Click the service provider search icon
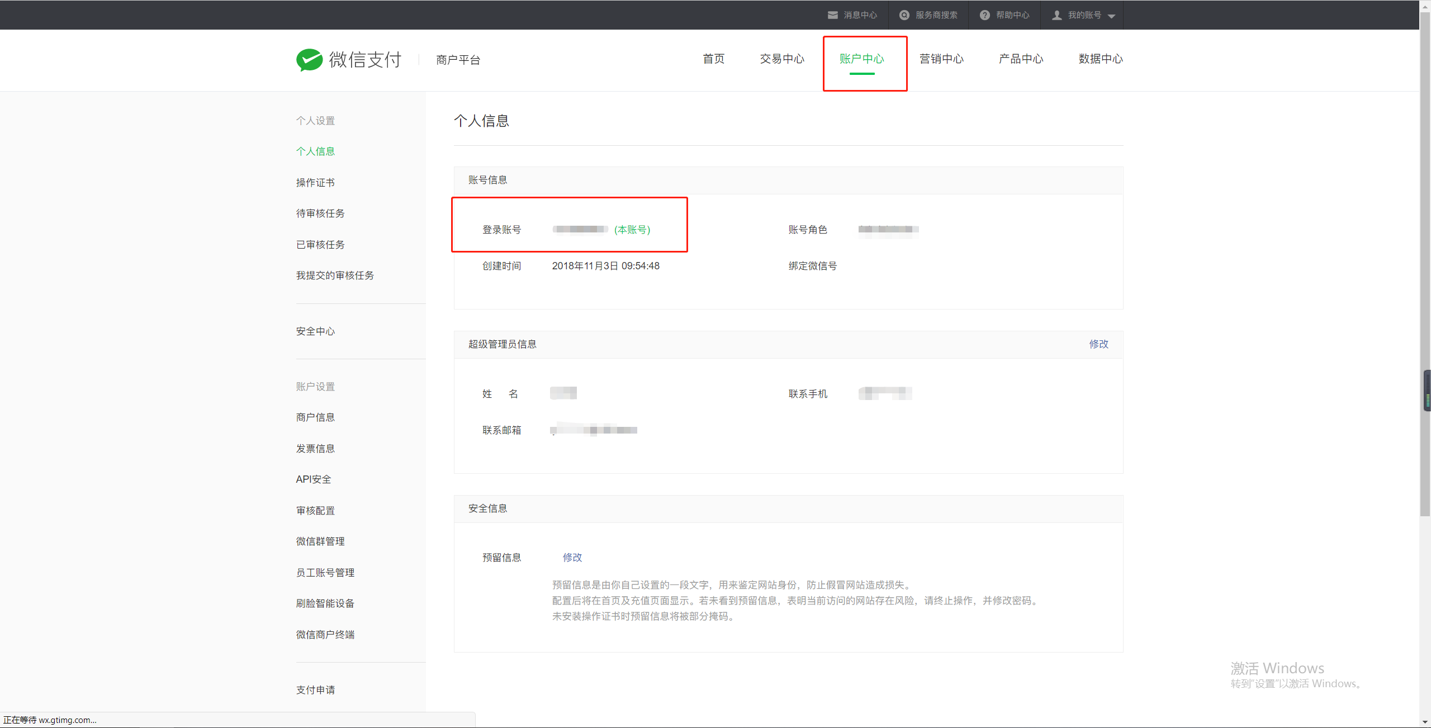Image resolution: width=1431 pixels, height=728 pixels. (904, 15)
